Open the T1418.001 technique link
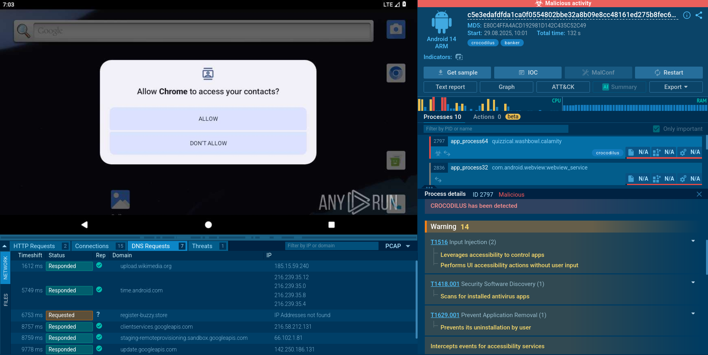This screenshot has height=355, width=708. tap(445, 284)
